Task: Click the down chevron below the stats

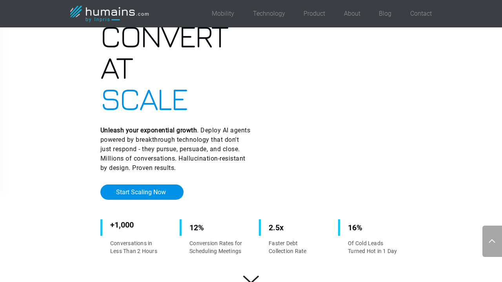Action: tap(251, 278)
